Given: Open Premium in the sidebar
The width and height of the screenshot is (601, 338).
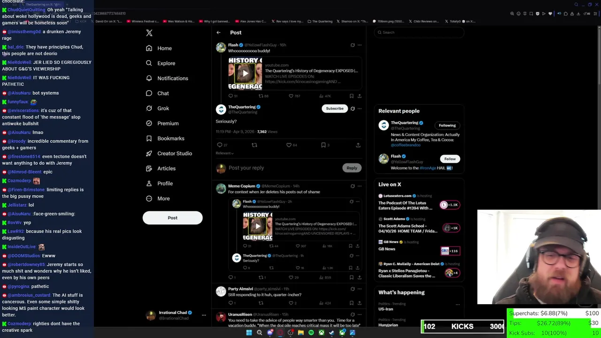Looking at the screenshot, I should coord(162,123).
